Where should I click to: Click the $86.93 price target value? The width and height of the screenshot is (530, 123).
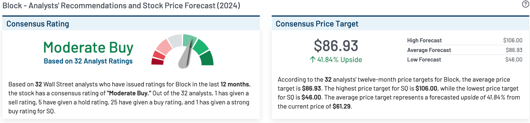tap(336, 46)
